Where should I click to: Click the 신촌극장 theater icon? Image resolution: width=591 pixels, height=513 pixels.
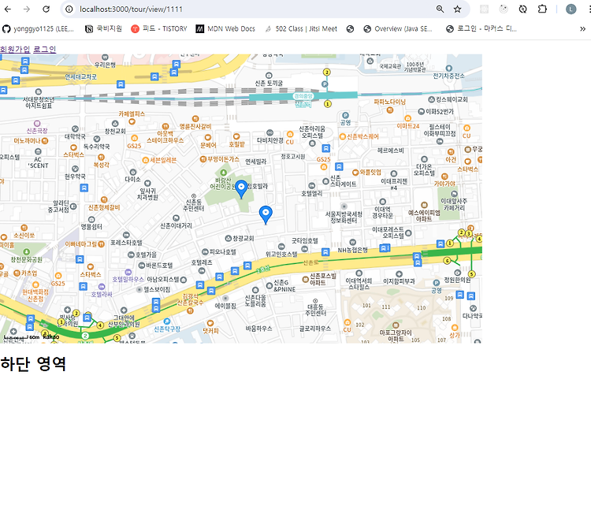point(37,123)
